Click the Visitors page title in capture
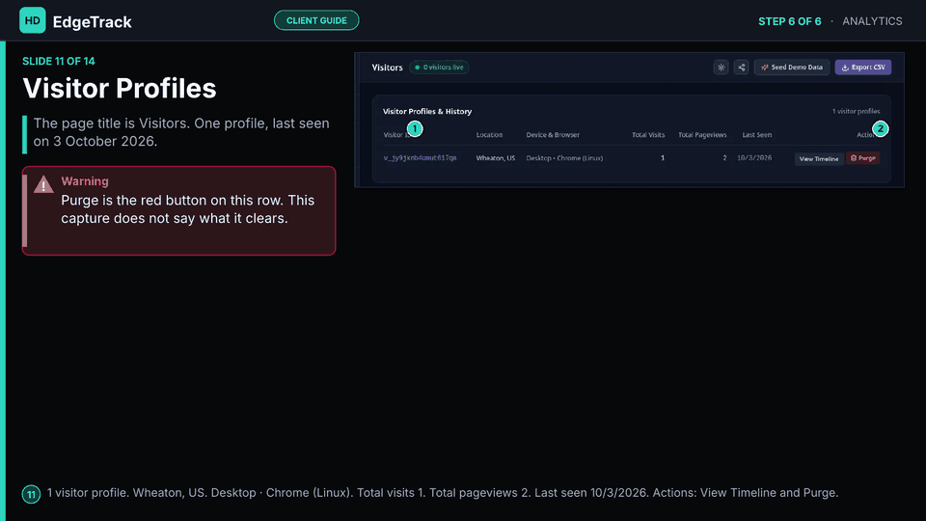Screen dimensions: 926x521 point(387,68)
